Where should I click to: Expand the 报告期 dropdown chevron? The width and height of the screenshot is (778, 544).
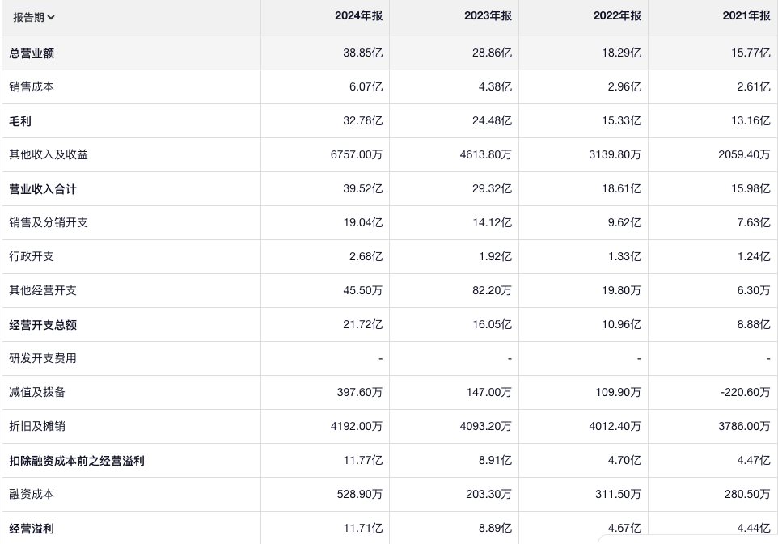[x=52, y=17]
